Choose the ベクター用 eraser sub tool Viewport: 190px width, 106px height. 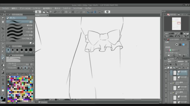[20, 32]
